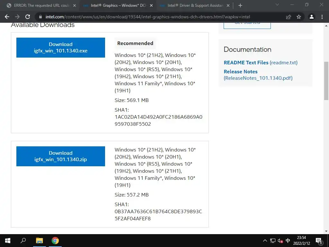Download igfx_win_101.1340.zip
The image size is (329, 247).
click(61, 156)
